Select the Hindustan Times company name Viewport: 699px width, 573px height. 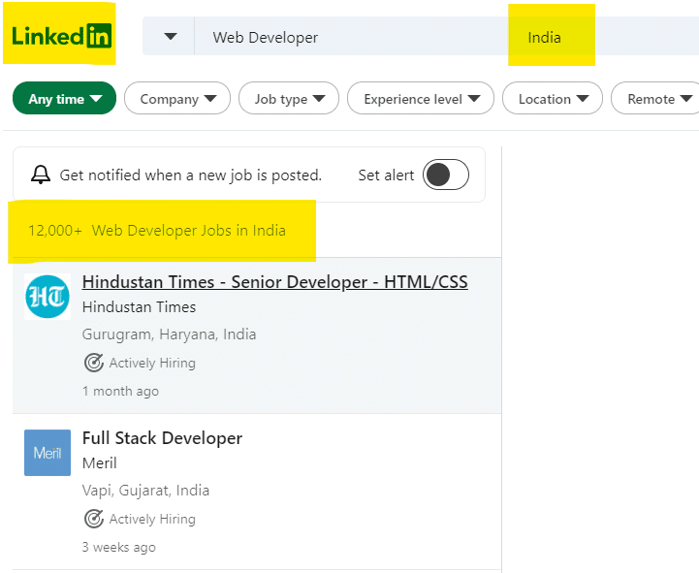point(139,306)
